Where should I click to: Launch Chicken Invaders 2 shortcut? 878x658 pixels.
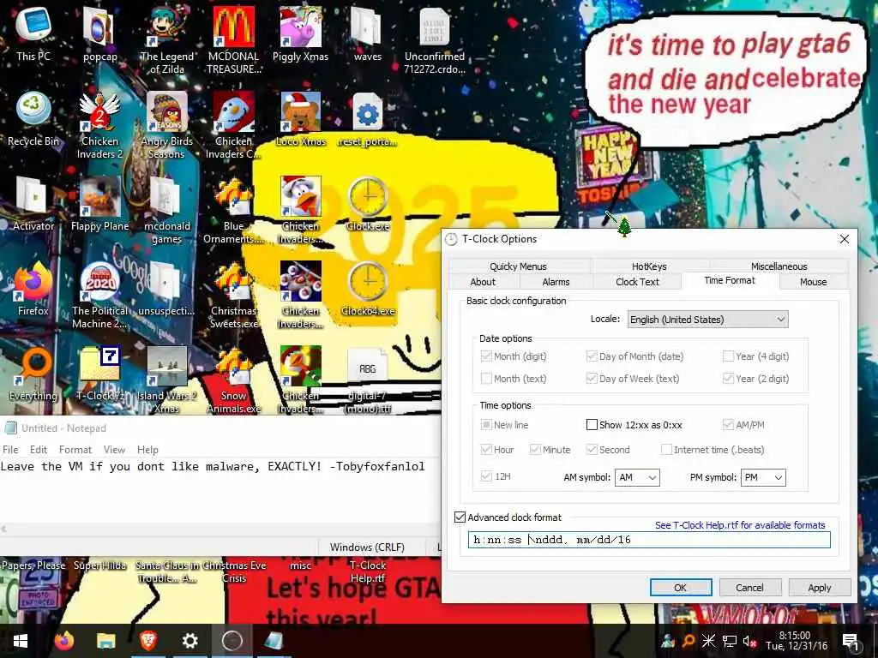coord(99,124)
